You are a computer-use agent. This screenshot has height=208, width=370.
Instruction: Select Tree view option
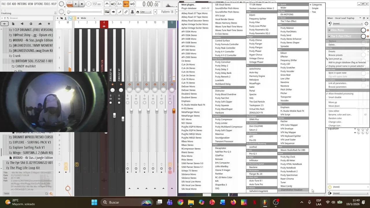[x=314, y=12]
